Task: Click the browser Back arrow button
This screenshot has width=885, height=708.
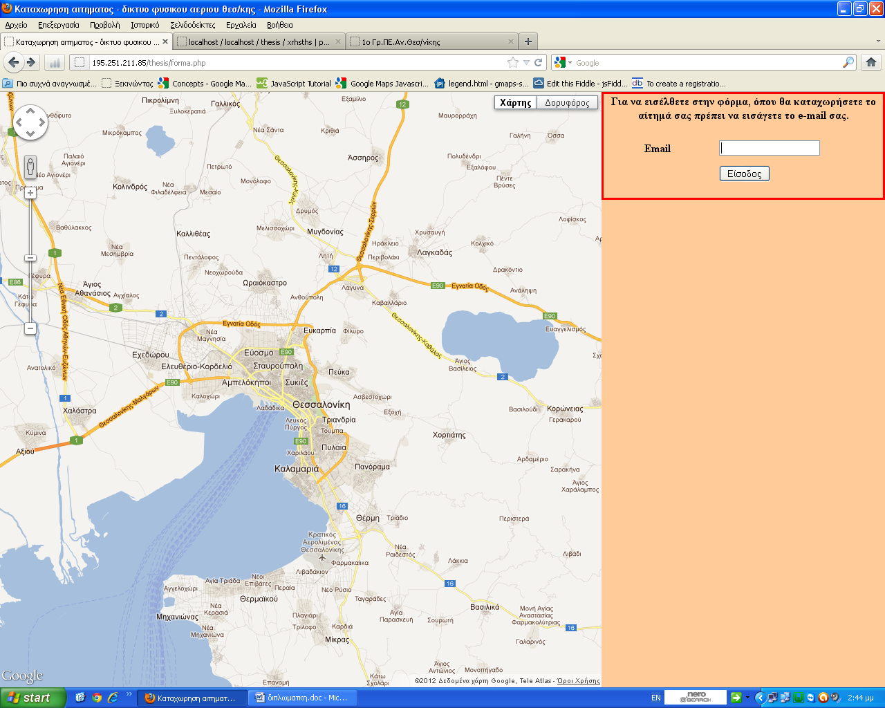Action: pos(13,62)
